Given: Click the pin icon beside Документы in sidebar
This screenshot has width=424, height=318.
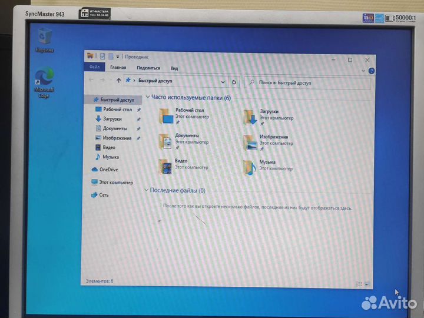Looking at the screenshot, I should (x=138, y=129).
